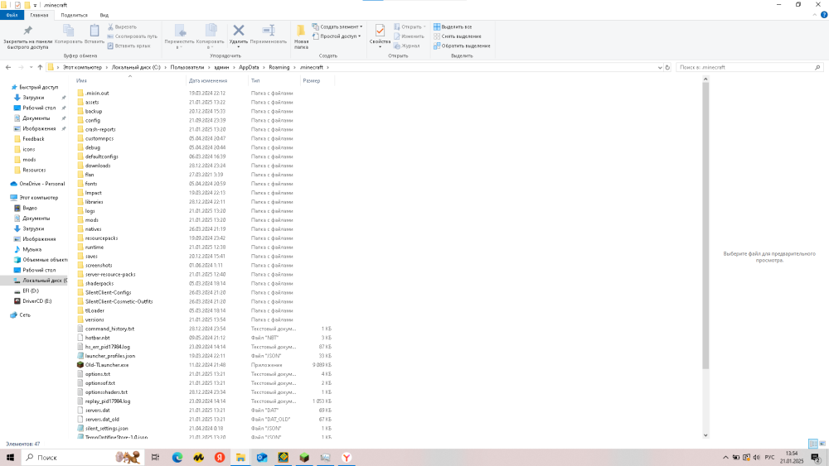Click the Переименовать ribbon button
This screenshot has height=466, width=829.
(269, 34)
